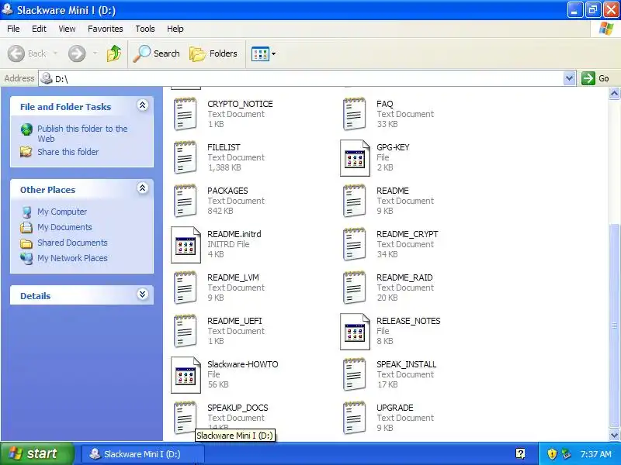Viewport: 621px width, 465px height.
Task: Click the Details heading text
Action: point(35,296)
